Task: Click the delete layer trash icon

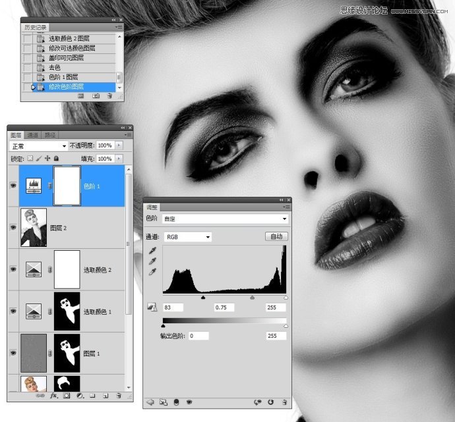Action: coord(119,396)
